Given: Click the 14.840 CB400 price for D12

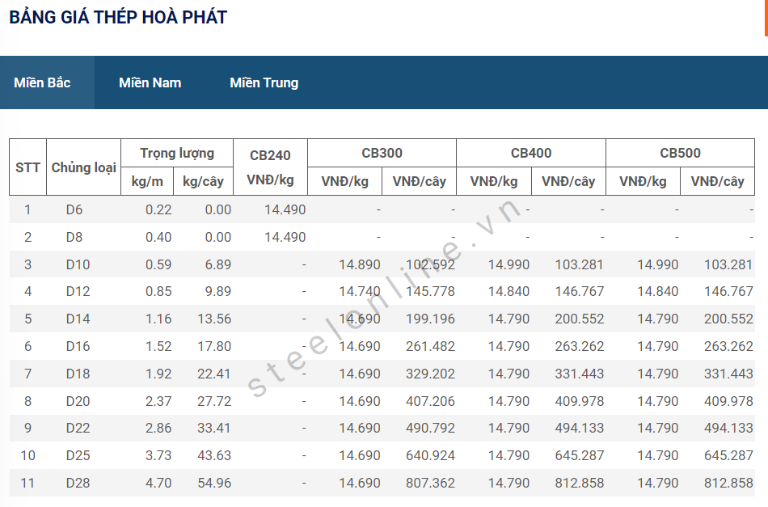Looking at the screenshot, I should [x=508, y=291].
